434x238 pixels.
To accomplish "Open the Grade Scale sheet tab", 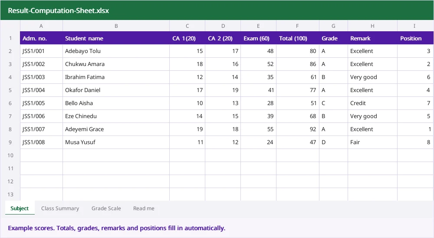I will [x=106, y=208].
